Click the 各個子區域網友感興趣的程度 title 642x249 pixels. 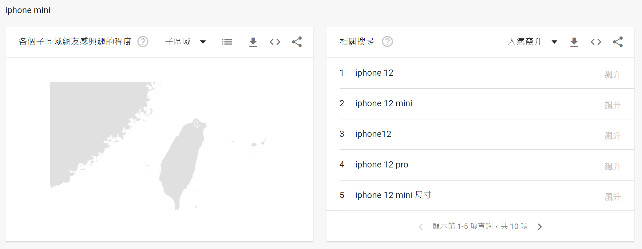(75, 41)
